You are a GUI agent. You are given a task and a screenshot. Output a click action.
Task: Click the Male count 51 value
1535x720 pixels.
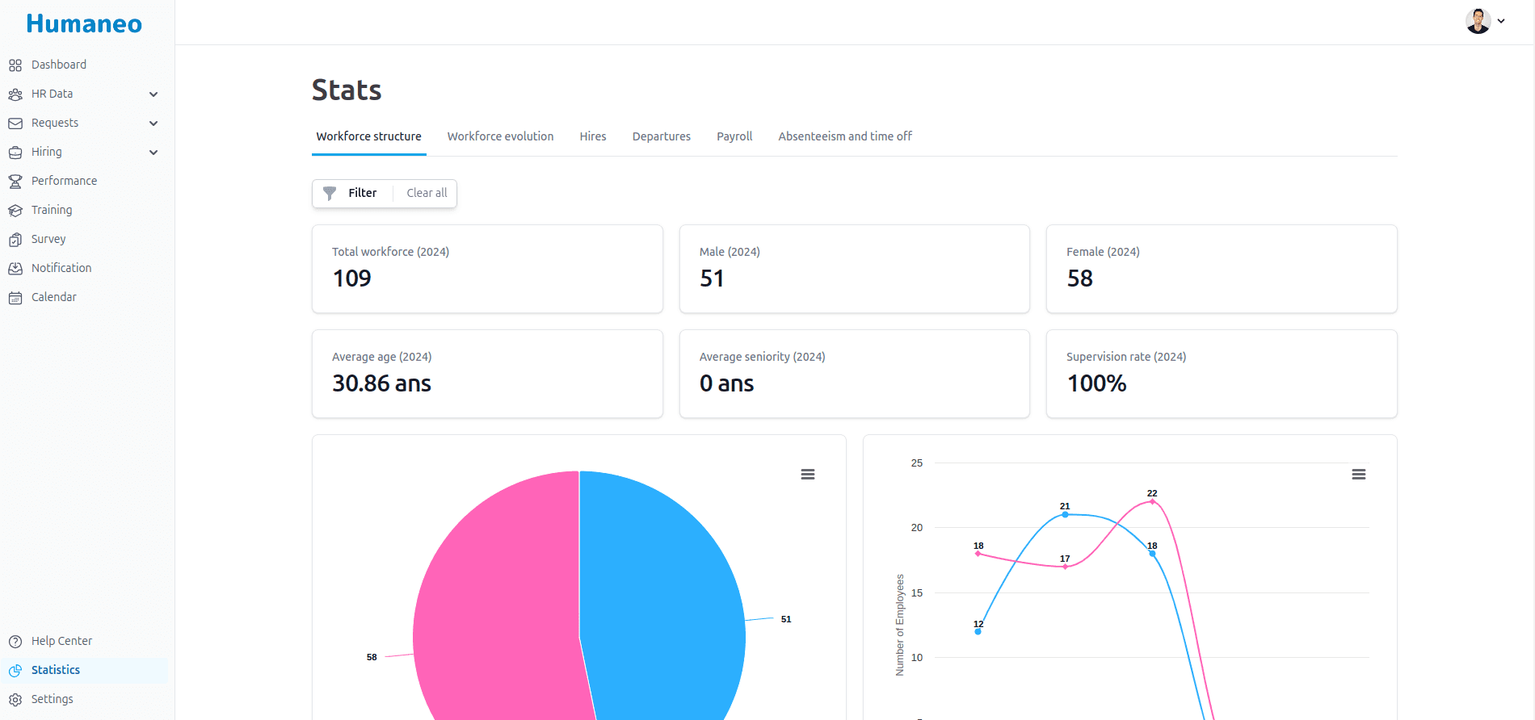tap(712, 278)
